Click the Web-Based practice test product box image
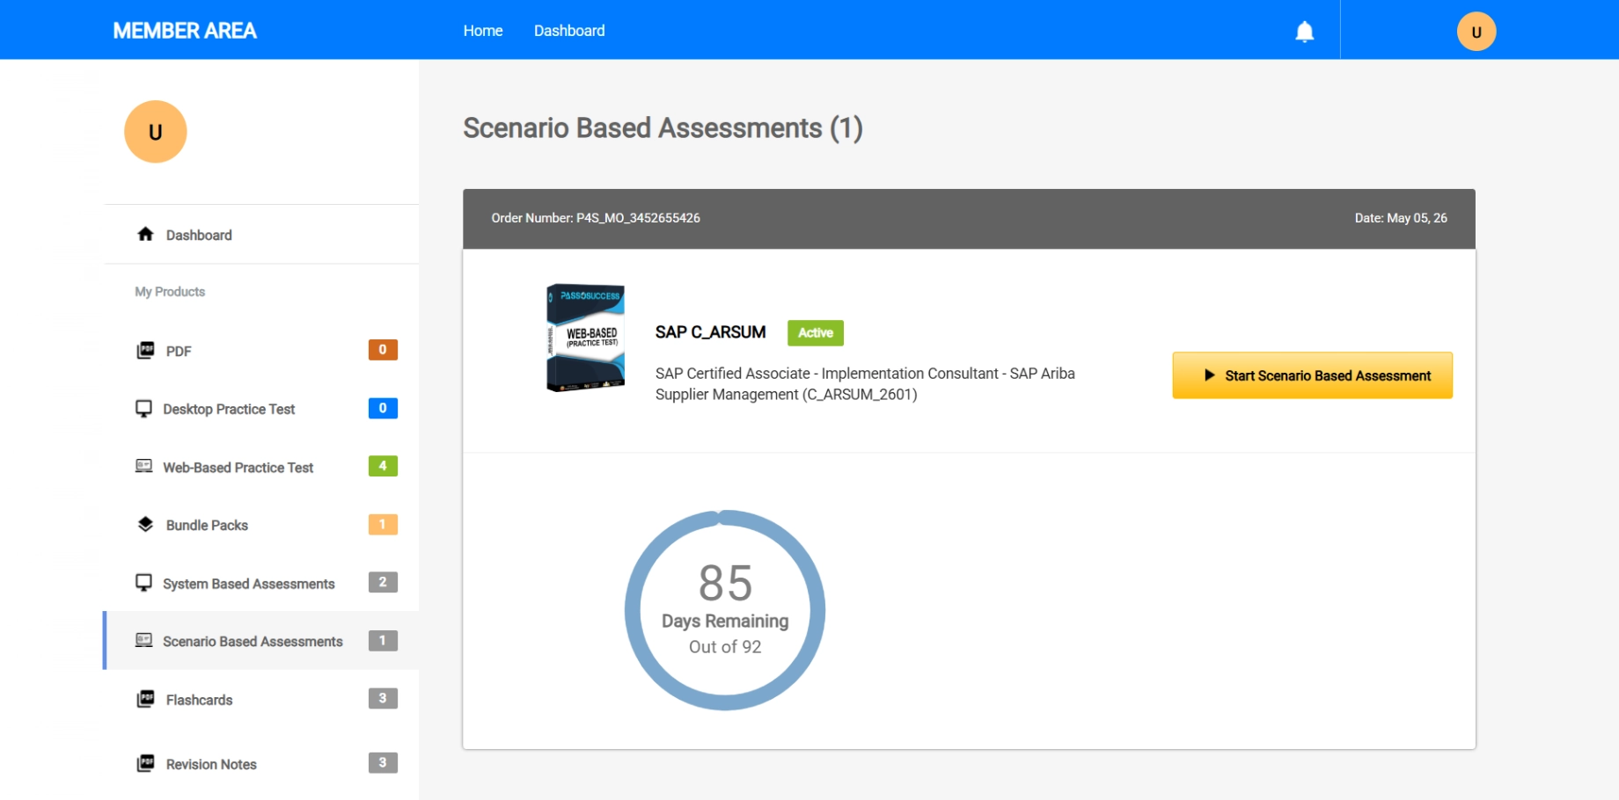This screenshot has width=1619, height=800. click(x=586, y=338)
